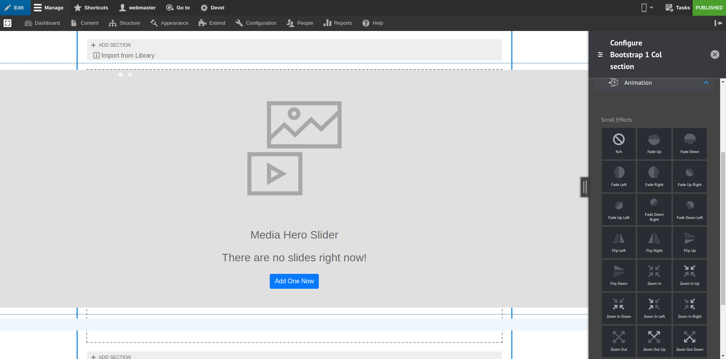The height and width of the screenshot is (359, 726).
Task: Collapse the tray using the right-edge arrow icon
Action: 719,23
